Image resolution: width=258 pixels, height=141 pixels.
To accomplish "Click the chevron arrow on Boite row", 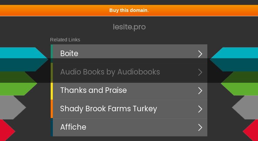I will pyautogui.click(x=200, y=54).
